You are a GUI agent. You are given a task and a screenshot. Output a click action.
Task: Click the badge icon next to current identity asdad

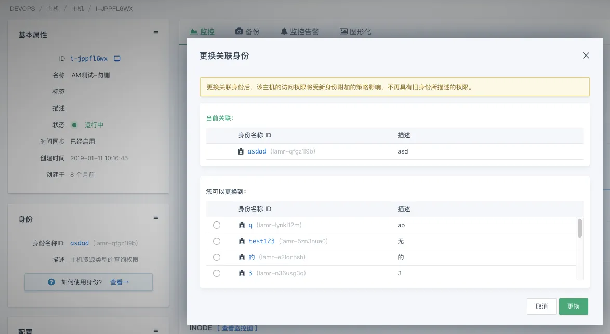(x=241, y=151)
